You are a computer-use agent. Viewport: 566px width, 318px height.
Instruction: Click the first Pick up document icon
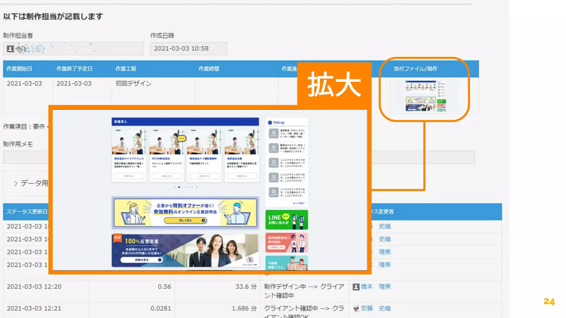point(274,134)
